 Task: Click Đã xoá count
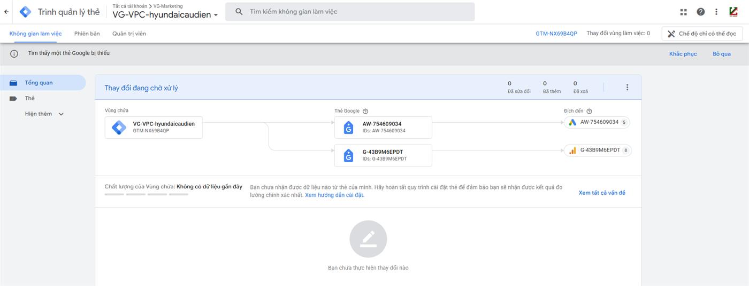coord(580,87)
